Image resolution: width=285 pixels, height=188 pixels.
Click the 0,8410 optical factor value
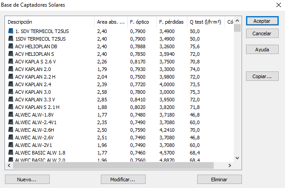click(x=138, y=100)
